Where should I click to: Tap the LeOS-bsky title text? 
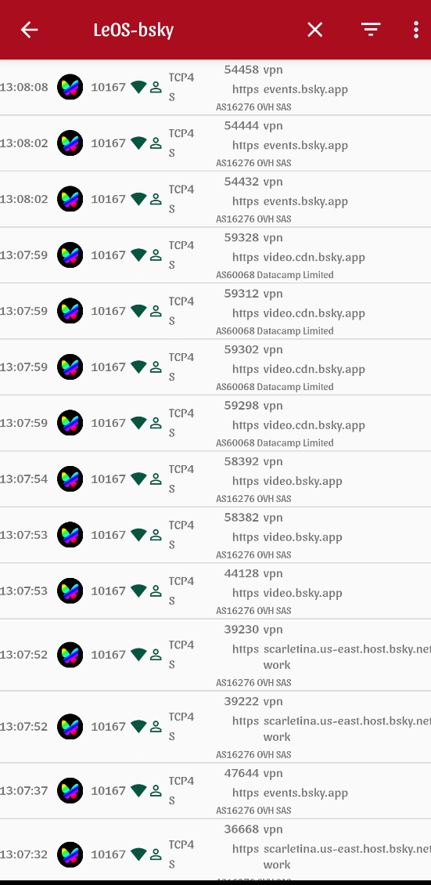click(134, 30)
